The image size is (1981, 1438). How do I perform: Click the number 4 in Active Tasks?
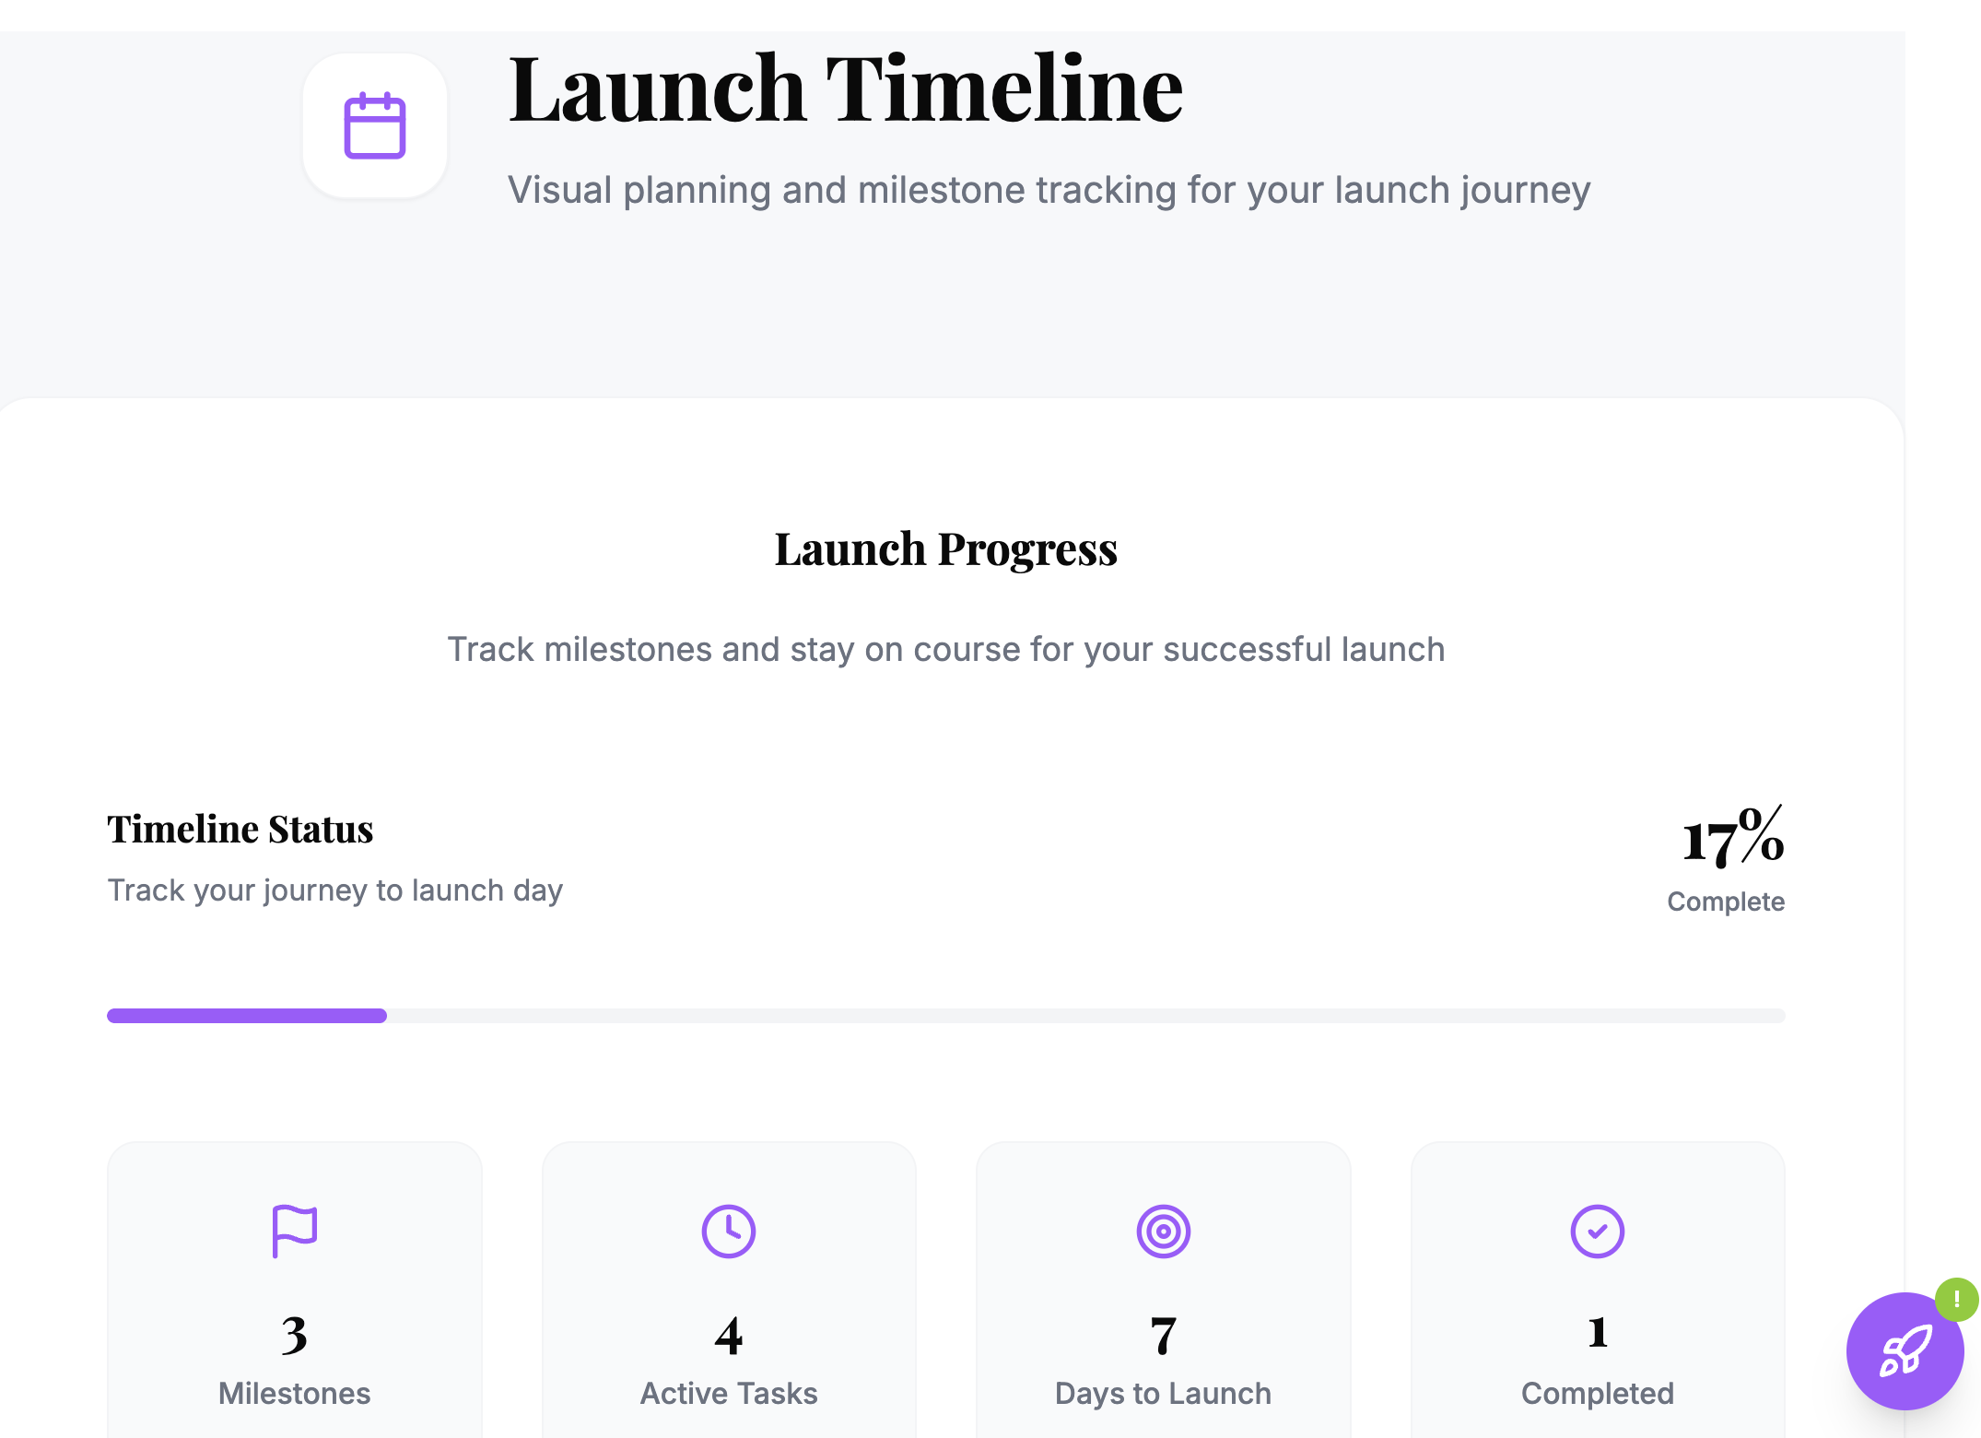pyautogui.click(x=728, y=1336)
